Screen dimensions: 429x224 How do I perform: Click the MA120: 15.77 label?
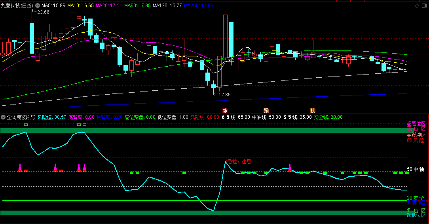pyautogui.click(x=167, y=6)
